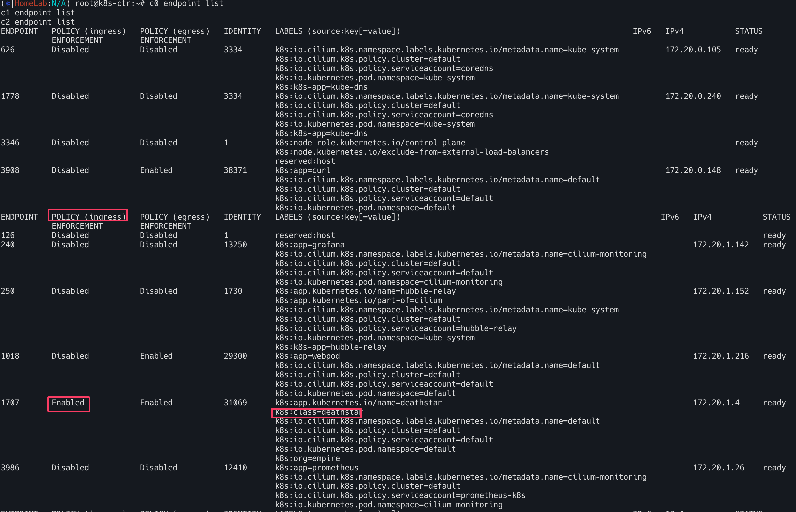Click the 'c2 endpoint list' line
The width and height of the screenshot is (796, 512).
tap(38, 22)
